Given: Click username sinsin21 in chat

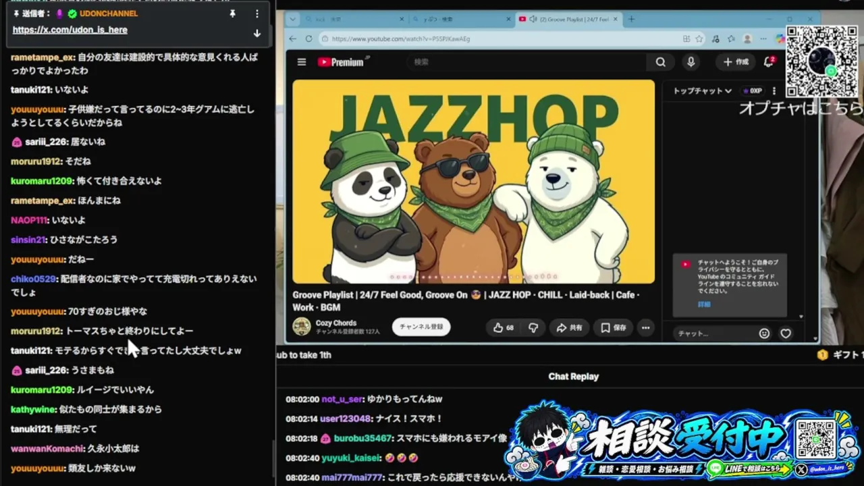Looking at the screenshot, I should pos(28,240).
